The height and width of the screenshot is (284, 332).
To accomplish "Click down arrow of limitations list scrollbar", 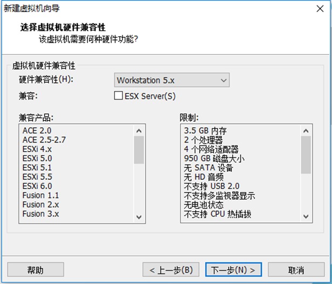I will point(306,217).
